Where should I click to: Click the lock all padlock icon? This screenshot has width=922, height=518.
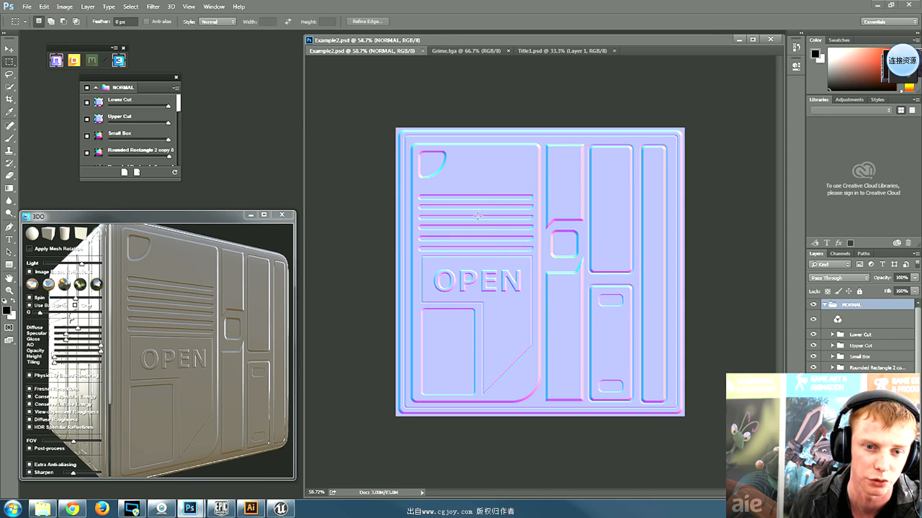[859, 291]
